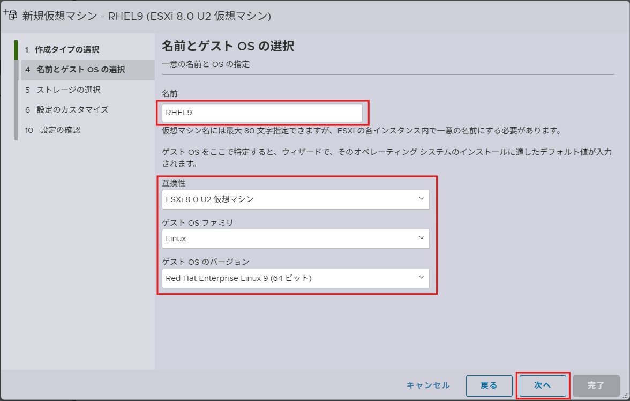Click the 80-character VM name hint text

tap(362, 131)
